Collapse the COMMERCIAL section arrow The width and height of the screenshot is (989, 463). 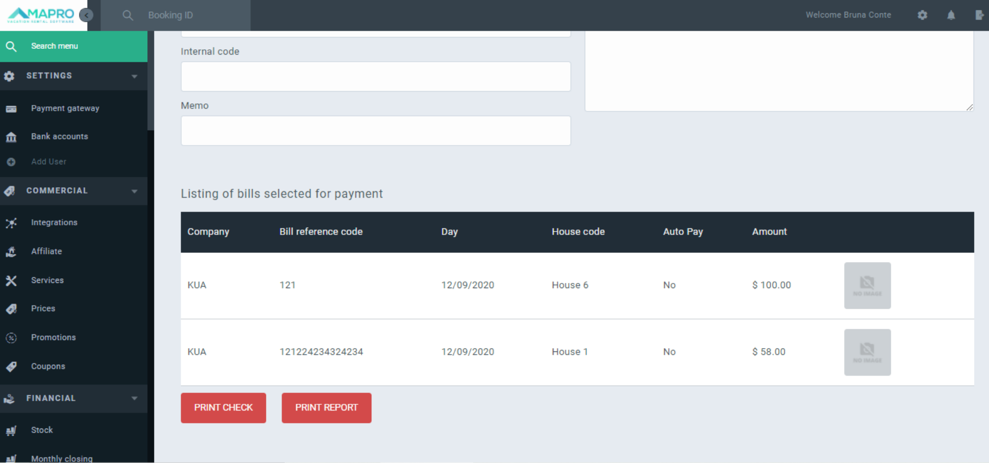pos(134,191)
